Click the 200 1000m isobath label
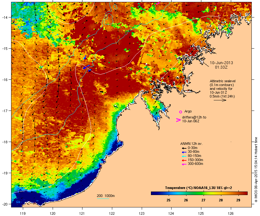260x216 pixels. pyautogui.click(x=106, y=196)
